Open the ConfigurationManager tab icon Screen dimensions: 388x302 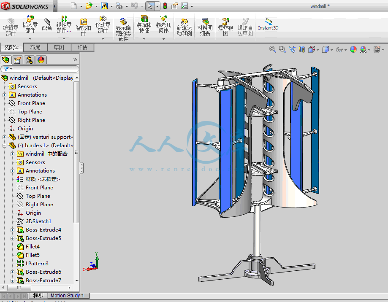(29, 60)
